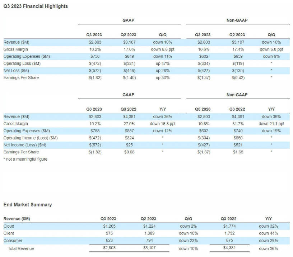Viewport: 293px width, 257px height.
Task: Select the 'End Market Summary' heading
Action: click(27, 205)
